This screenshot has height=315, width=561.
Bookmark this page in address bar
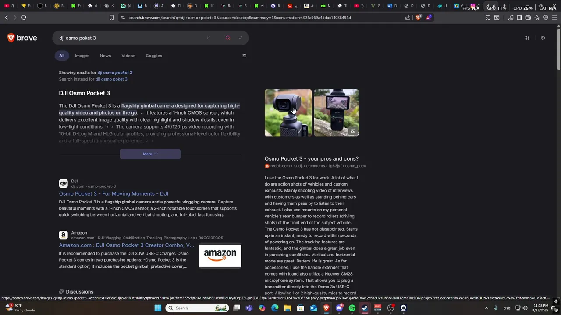point(111,17)
